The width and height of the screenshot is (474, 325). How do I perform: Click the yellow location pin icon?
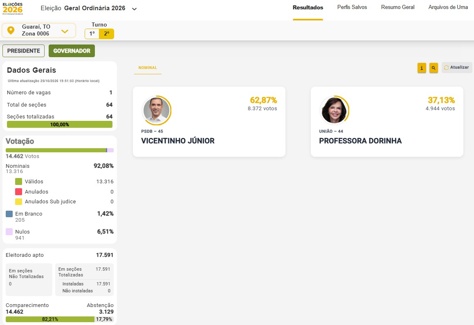[11, 31]
